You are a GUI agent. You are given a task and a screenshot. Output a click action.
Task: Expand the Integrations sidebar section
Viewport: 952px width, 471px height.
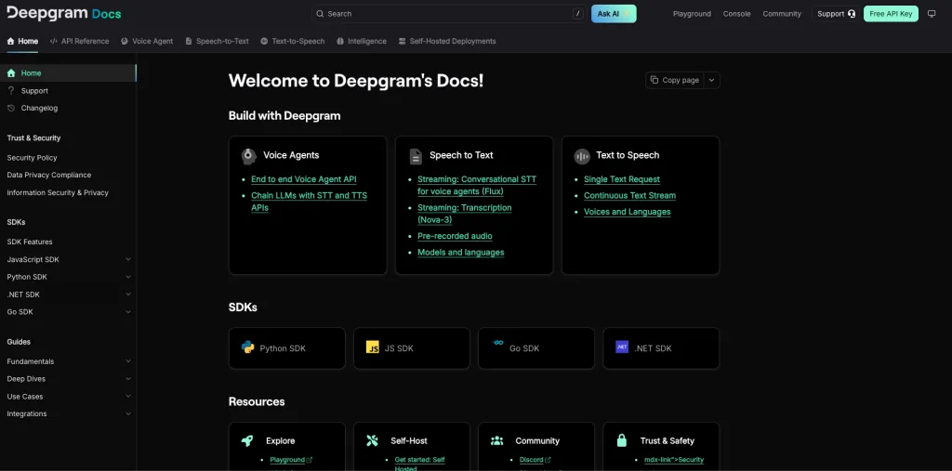click(x=128, y=414)
